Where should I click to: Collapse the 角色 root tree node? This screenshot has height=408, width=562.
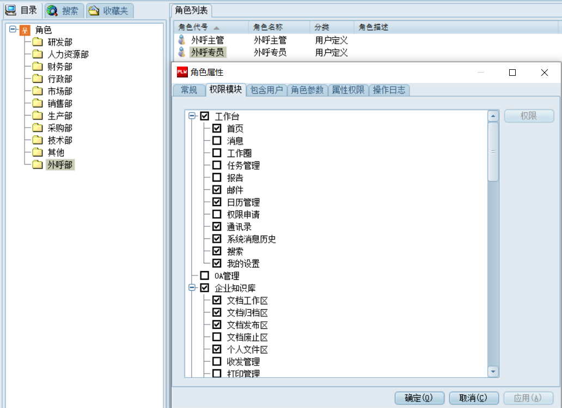(x=13, y=30)
